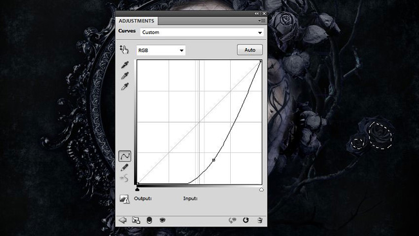Open the Adjustments panel options menu
Image resolution: width=419 pixels, height=236 pixels.
[262, 21]
